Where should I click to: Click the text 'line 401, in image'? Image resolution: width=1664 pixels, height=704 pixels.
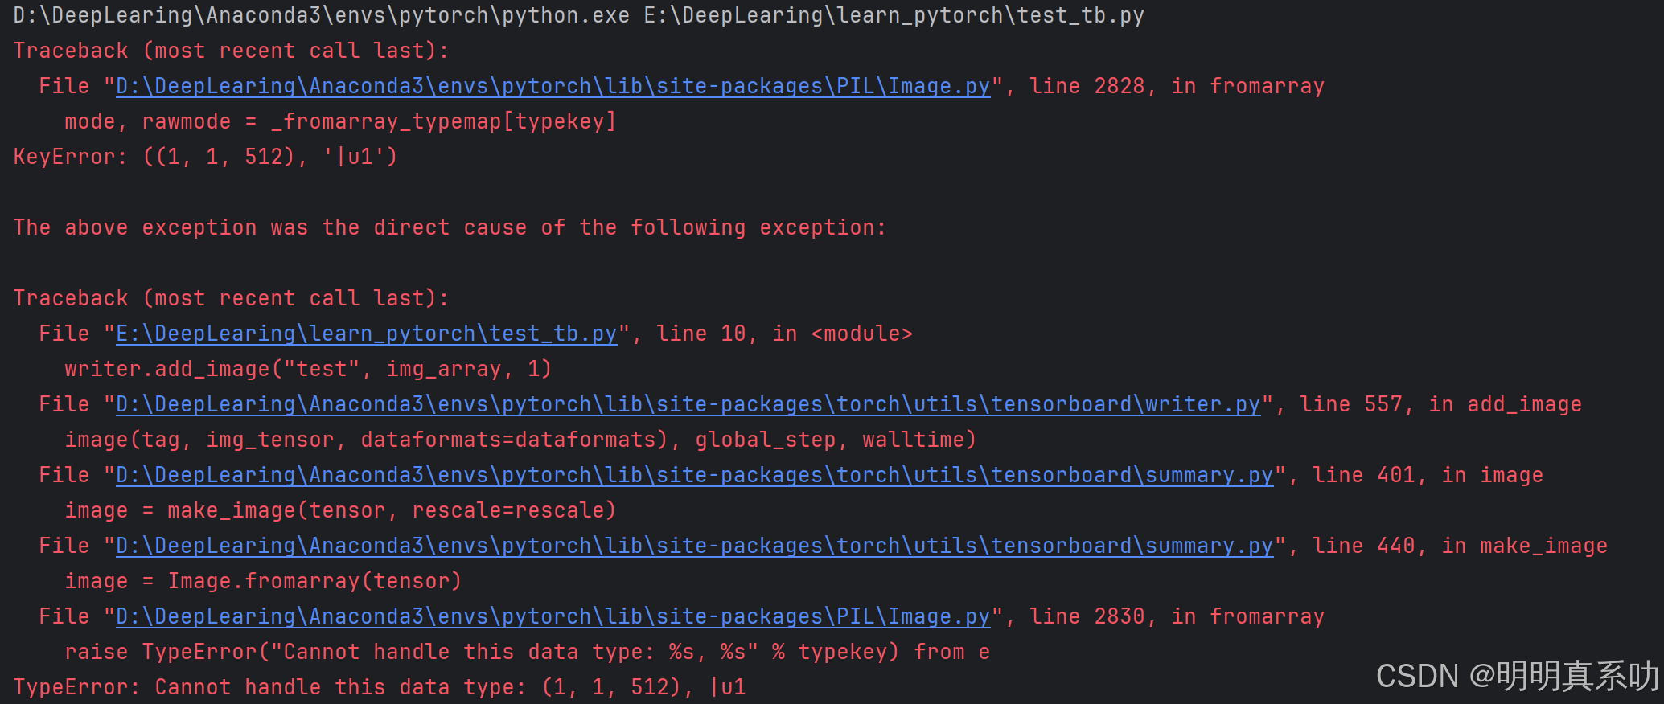1428,475
